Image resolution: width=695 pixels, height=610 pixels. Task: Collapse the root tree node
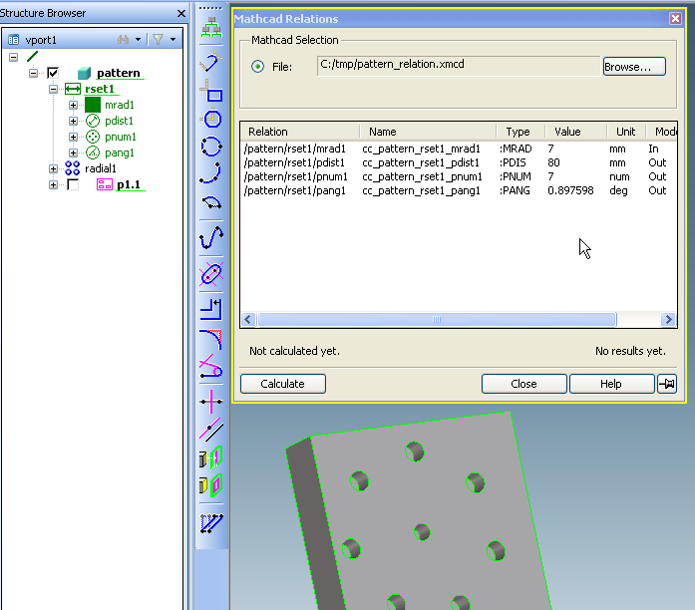coord(14,57)
